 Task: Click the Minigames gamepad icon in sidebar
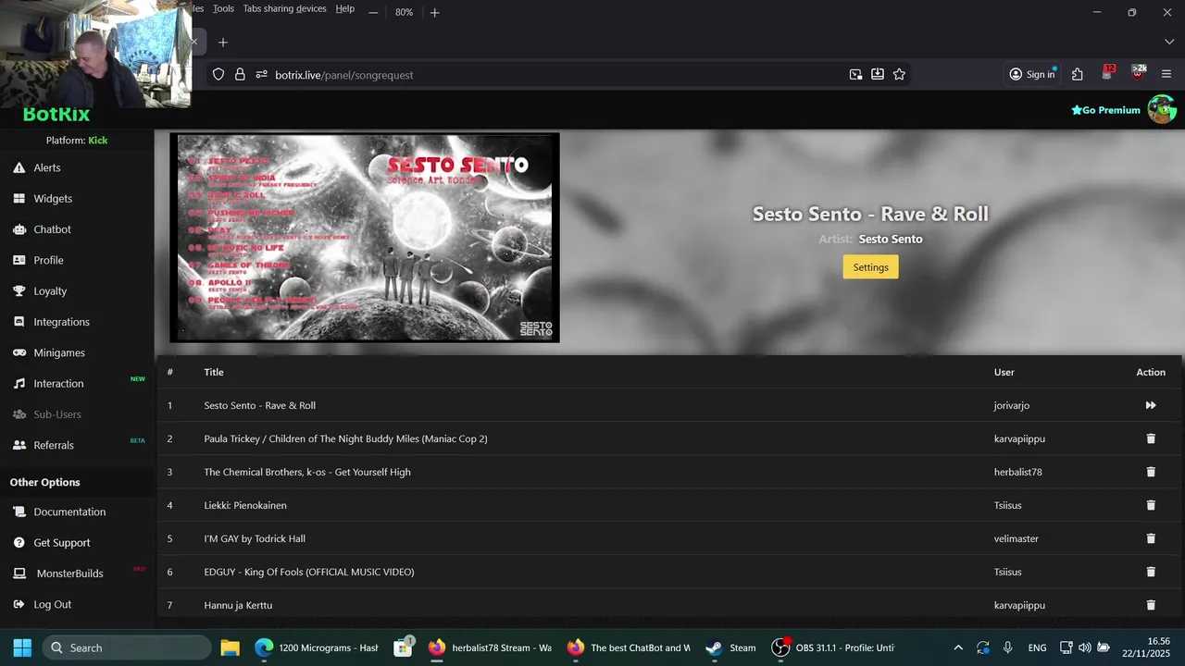pyautogui.click(x=19, y=352)
